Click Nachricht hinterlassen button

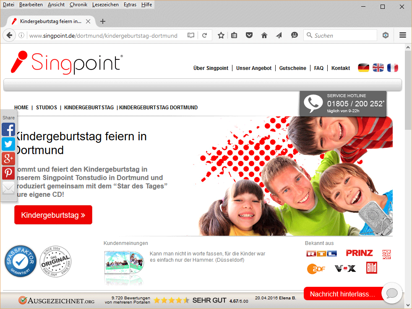point(343,294)
